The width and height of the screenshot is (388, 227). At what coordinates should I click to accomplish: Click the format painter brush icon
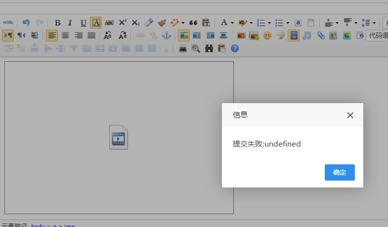[x=162, y=23]
